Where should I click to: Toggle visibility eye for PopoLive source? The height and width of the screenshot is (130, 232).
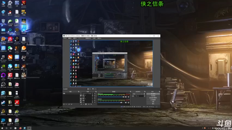93,93
